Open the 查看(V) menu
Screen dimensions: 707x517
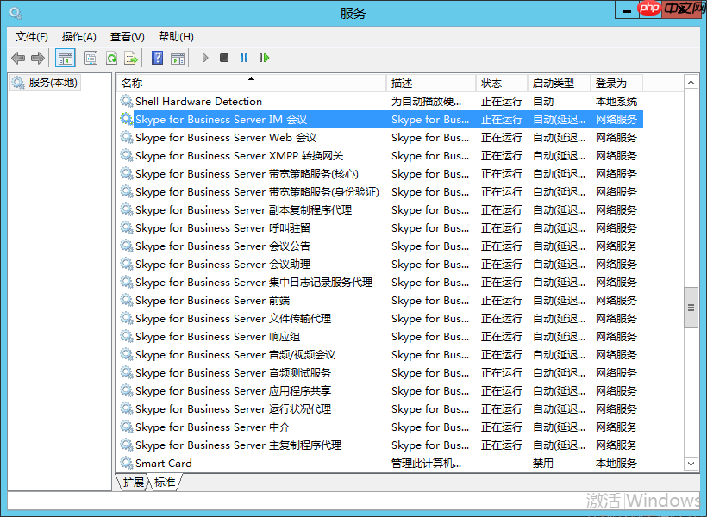pos(126,36)
